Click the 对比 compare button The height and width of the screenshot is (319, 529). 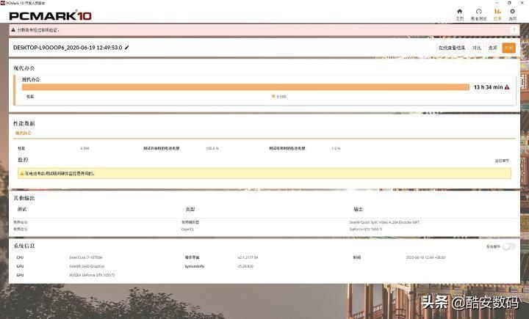pos(476,48)
